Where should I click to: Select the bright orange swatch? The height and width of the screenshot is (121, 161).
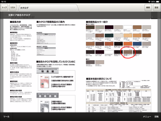pyautogui.click(x=128, y=44)
